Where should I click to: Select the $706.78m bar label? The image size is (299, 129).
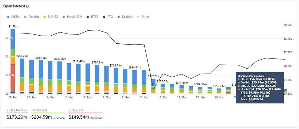pyautogui.click(x=116, y=65)
